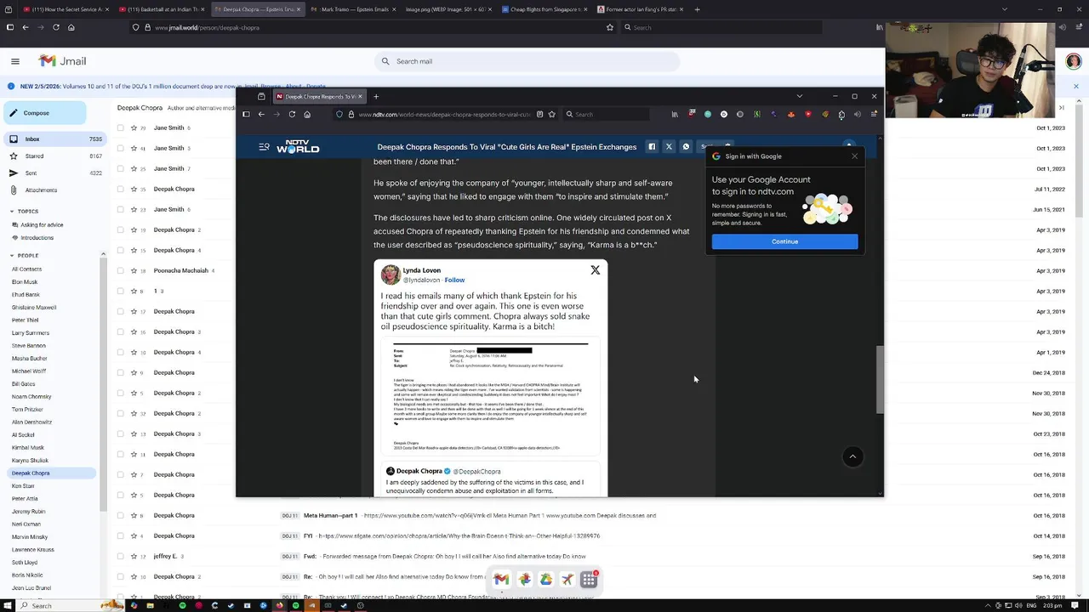Reload the jmail.world page
This screenshot has height=612, width=1089.
pos(56,27)
